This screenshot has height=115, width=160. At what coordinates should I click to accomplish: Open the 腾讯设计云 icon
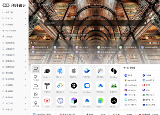click(60, 86)
